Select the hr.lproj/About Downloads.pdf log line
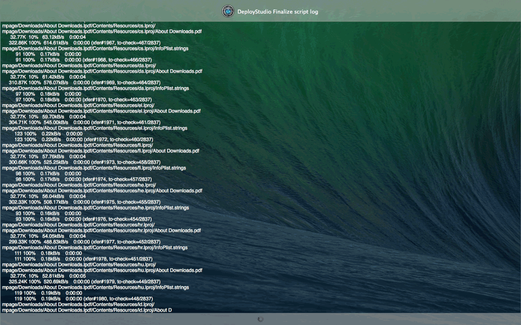The height and width of the screenshot is (325, 521). coord(101,230)
